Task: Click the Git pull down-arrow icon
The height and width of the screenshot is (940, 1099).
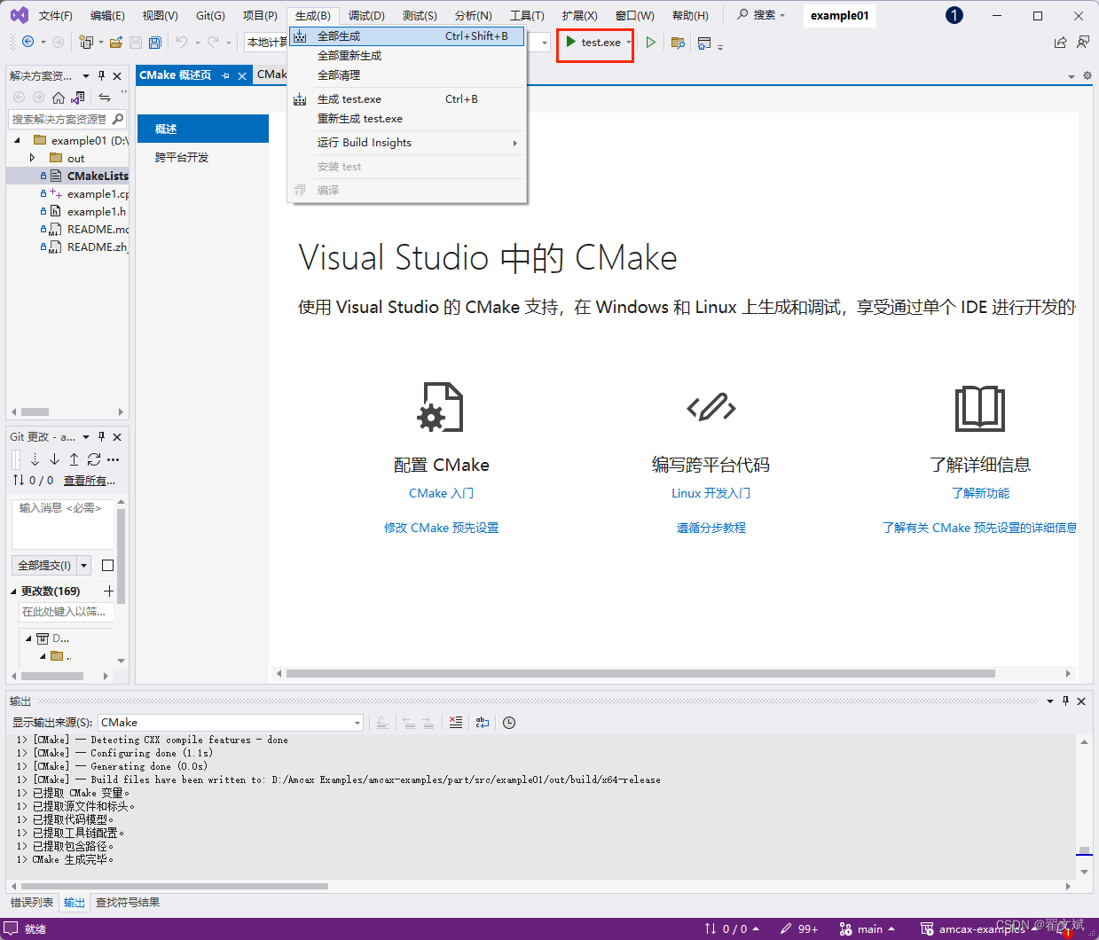Action: coord(53,459)
